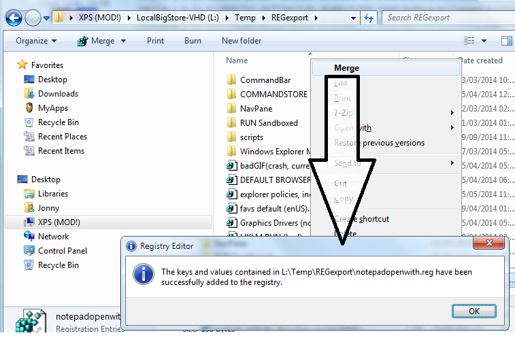515x340 pixels.
Task: Click the Name column header
Action: (x=237, y=61)
